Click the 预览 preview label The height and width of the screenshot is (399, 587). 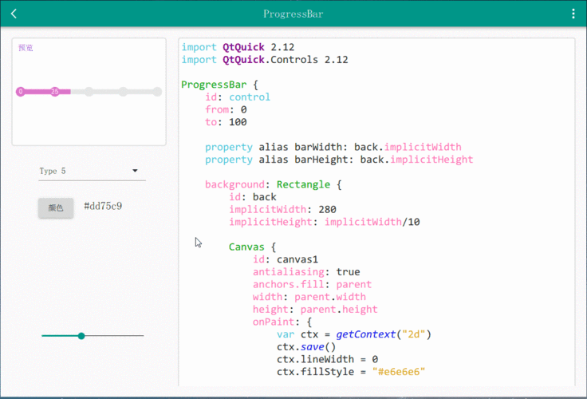(x=26, y=48)
